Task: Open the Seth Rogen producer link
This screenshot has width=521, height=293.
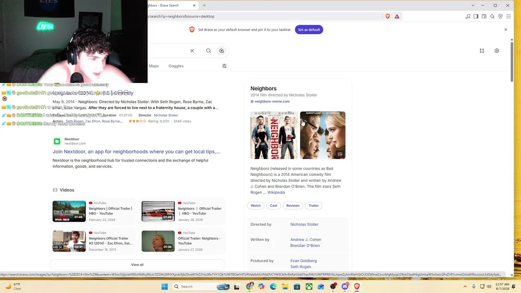Action: (300, 267)
